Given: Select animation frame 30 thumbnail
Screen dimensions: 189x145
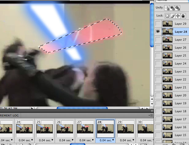Looking at the screenshot, I should coord(145,129).
